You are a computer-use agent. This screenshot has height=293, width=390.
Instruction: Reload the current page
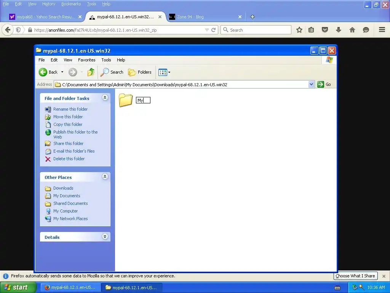(x=213, y=30)
